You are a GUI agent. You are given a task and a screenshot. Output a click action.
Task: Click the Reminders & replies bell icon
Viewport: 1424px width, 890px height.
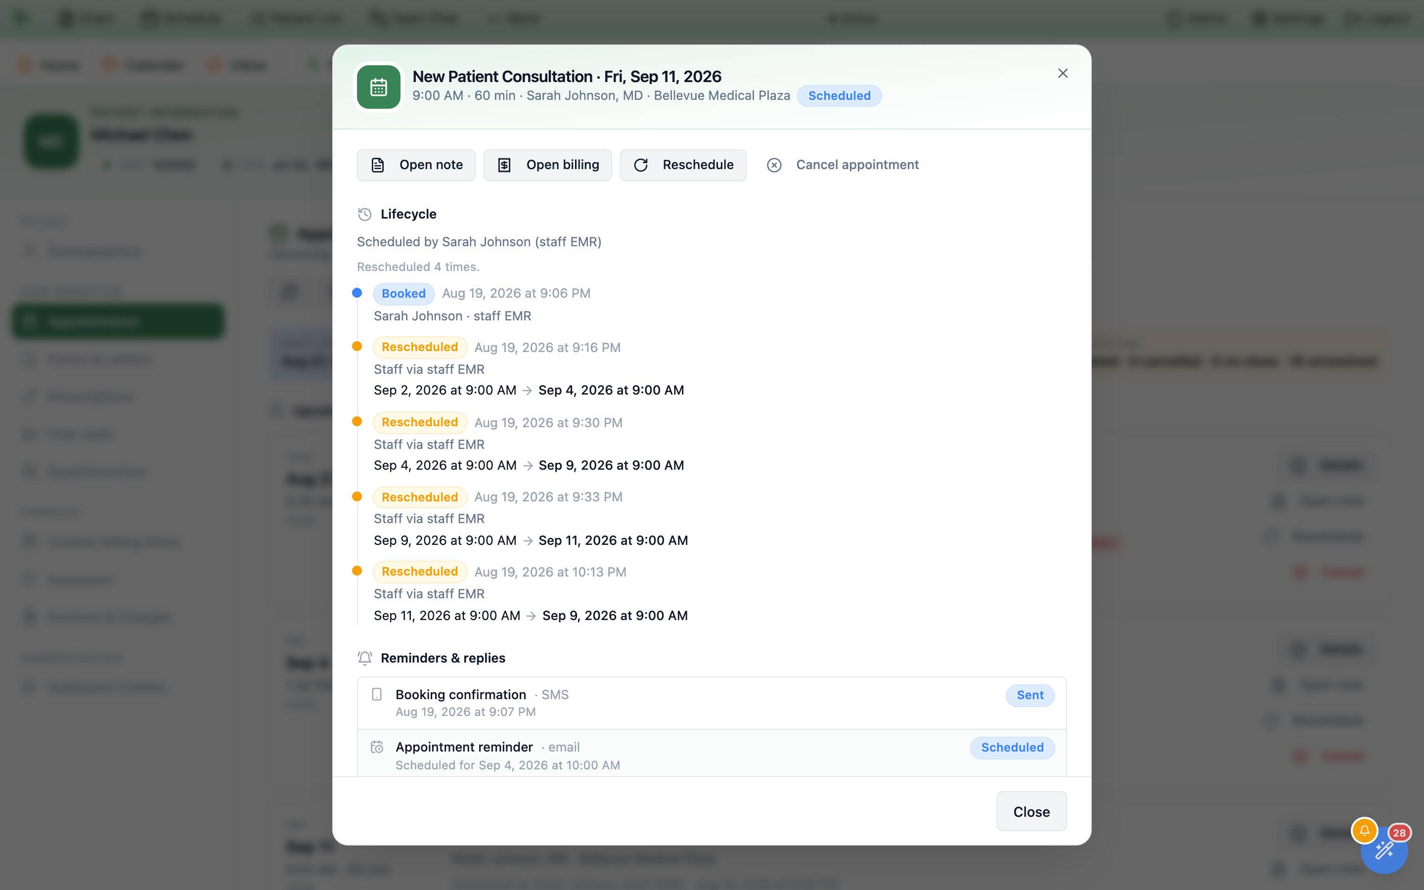pyautogui.click(x=365, y=658)
